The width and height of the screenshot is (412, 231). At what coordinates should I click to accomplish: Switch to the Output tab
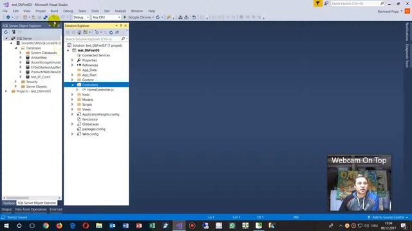coord(6,209)
